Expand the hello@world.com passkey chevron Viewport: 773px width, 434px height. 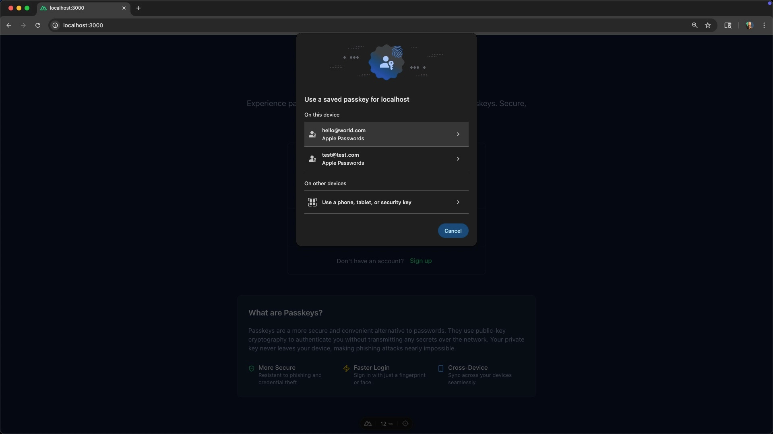click(458, 134)
